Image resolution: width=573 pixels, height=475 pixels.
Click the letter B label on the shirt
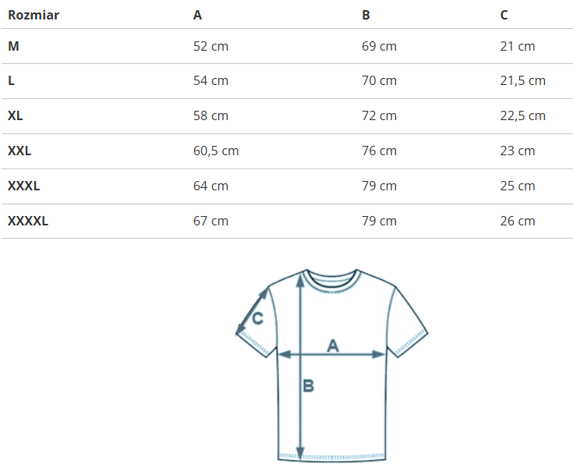(x=309, y=385)
